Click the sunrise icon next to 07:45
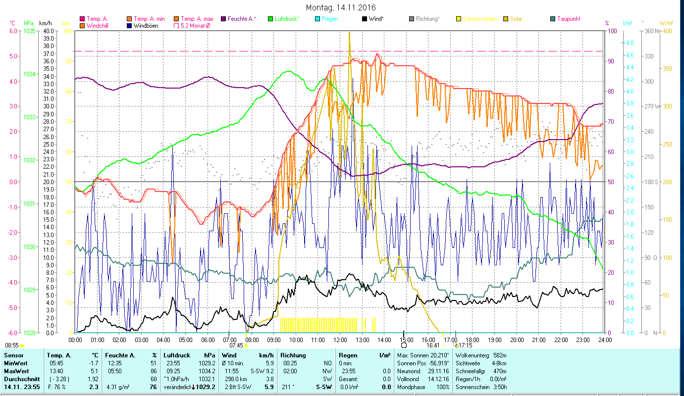This screenshot has height=396, width=684. 246,346
